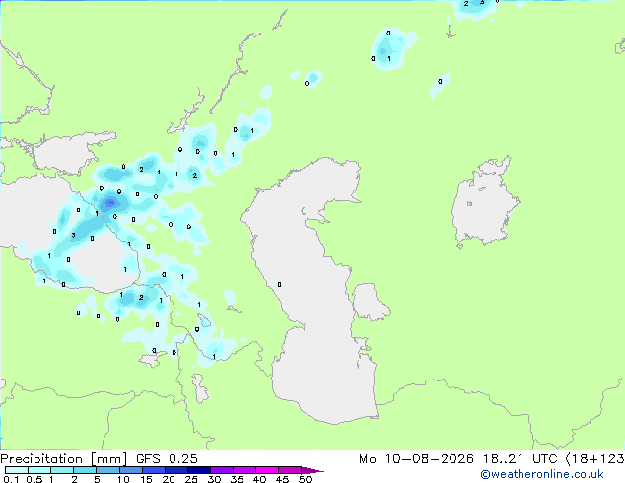Click the '0.1' legend scale label
The width and height of the screenshot is (625, 483).
(11, 479)
